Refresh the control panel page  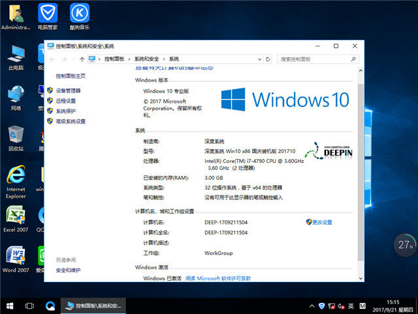pyautogui.click(x=268, y=60)
